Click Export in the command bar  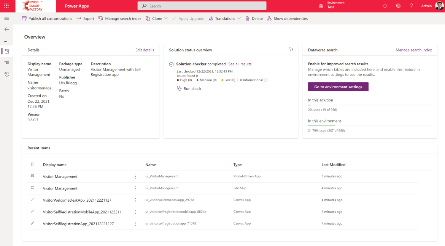[86, 18]
